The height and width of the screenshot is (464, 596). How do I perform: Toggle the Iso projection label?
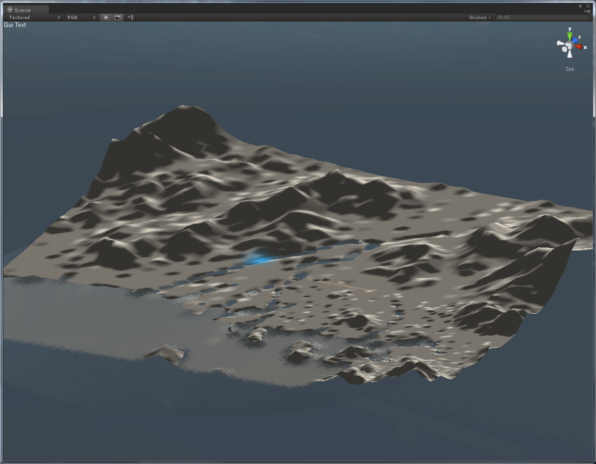[570, 69]
